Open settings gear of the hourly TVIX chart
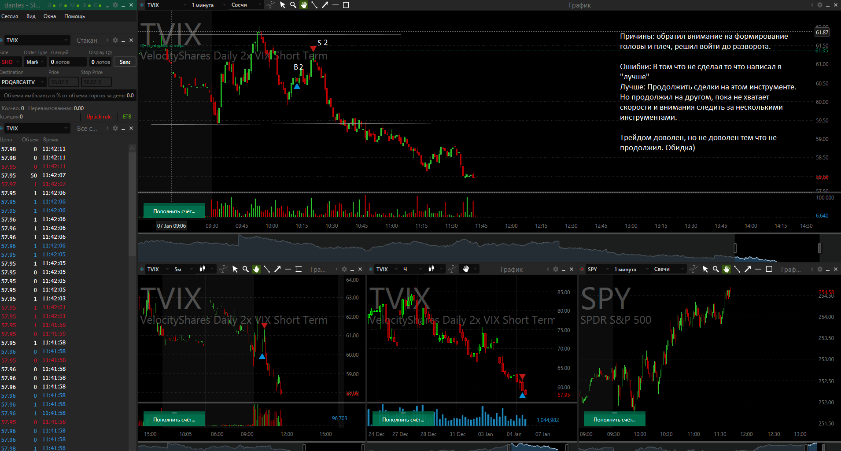The width and height of the screenshot is (841, 451). (556, 269)
